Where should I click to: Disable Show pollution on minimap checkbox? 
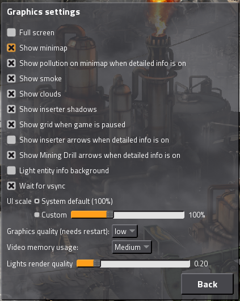tap(11, 63)
